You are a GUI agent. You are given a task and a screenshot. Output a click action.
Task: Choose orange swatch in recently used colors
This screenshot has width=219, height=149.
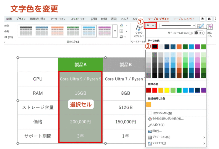click(149, 104)
